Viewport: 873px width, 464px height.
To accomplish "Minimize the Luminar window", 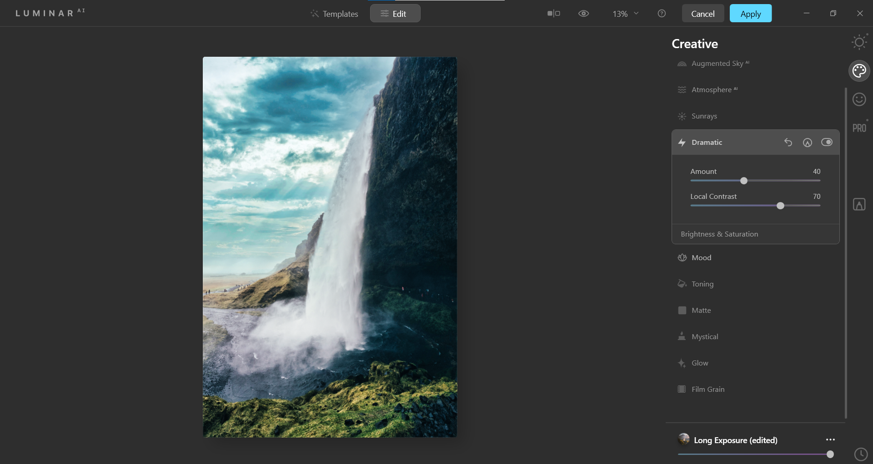I will coord(806,13).
